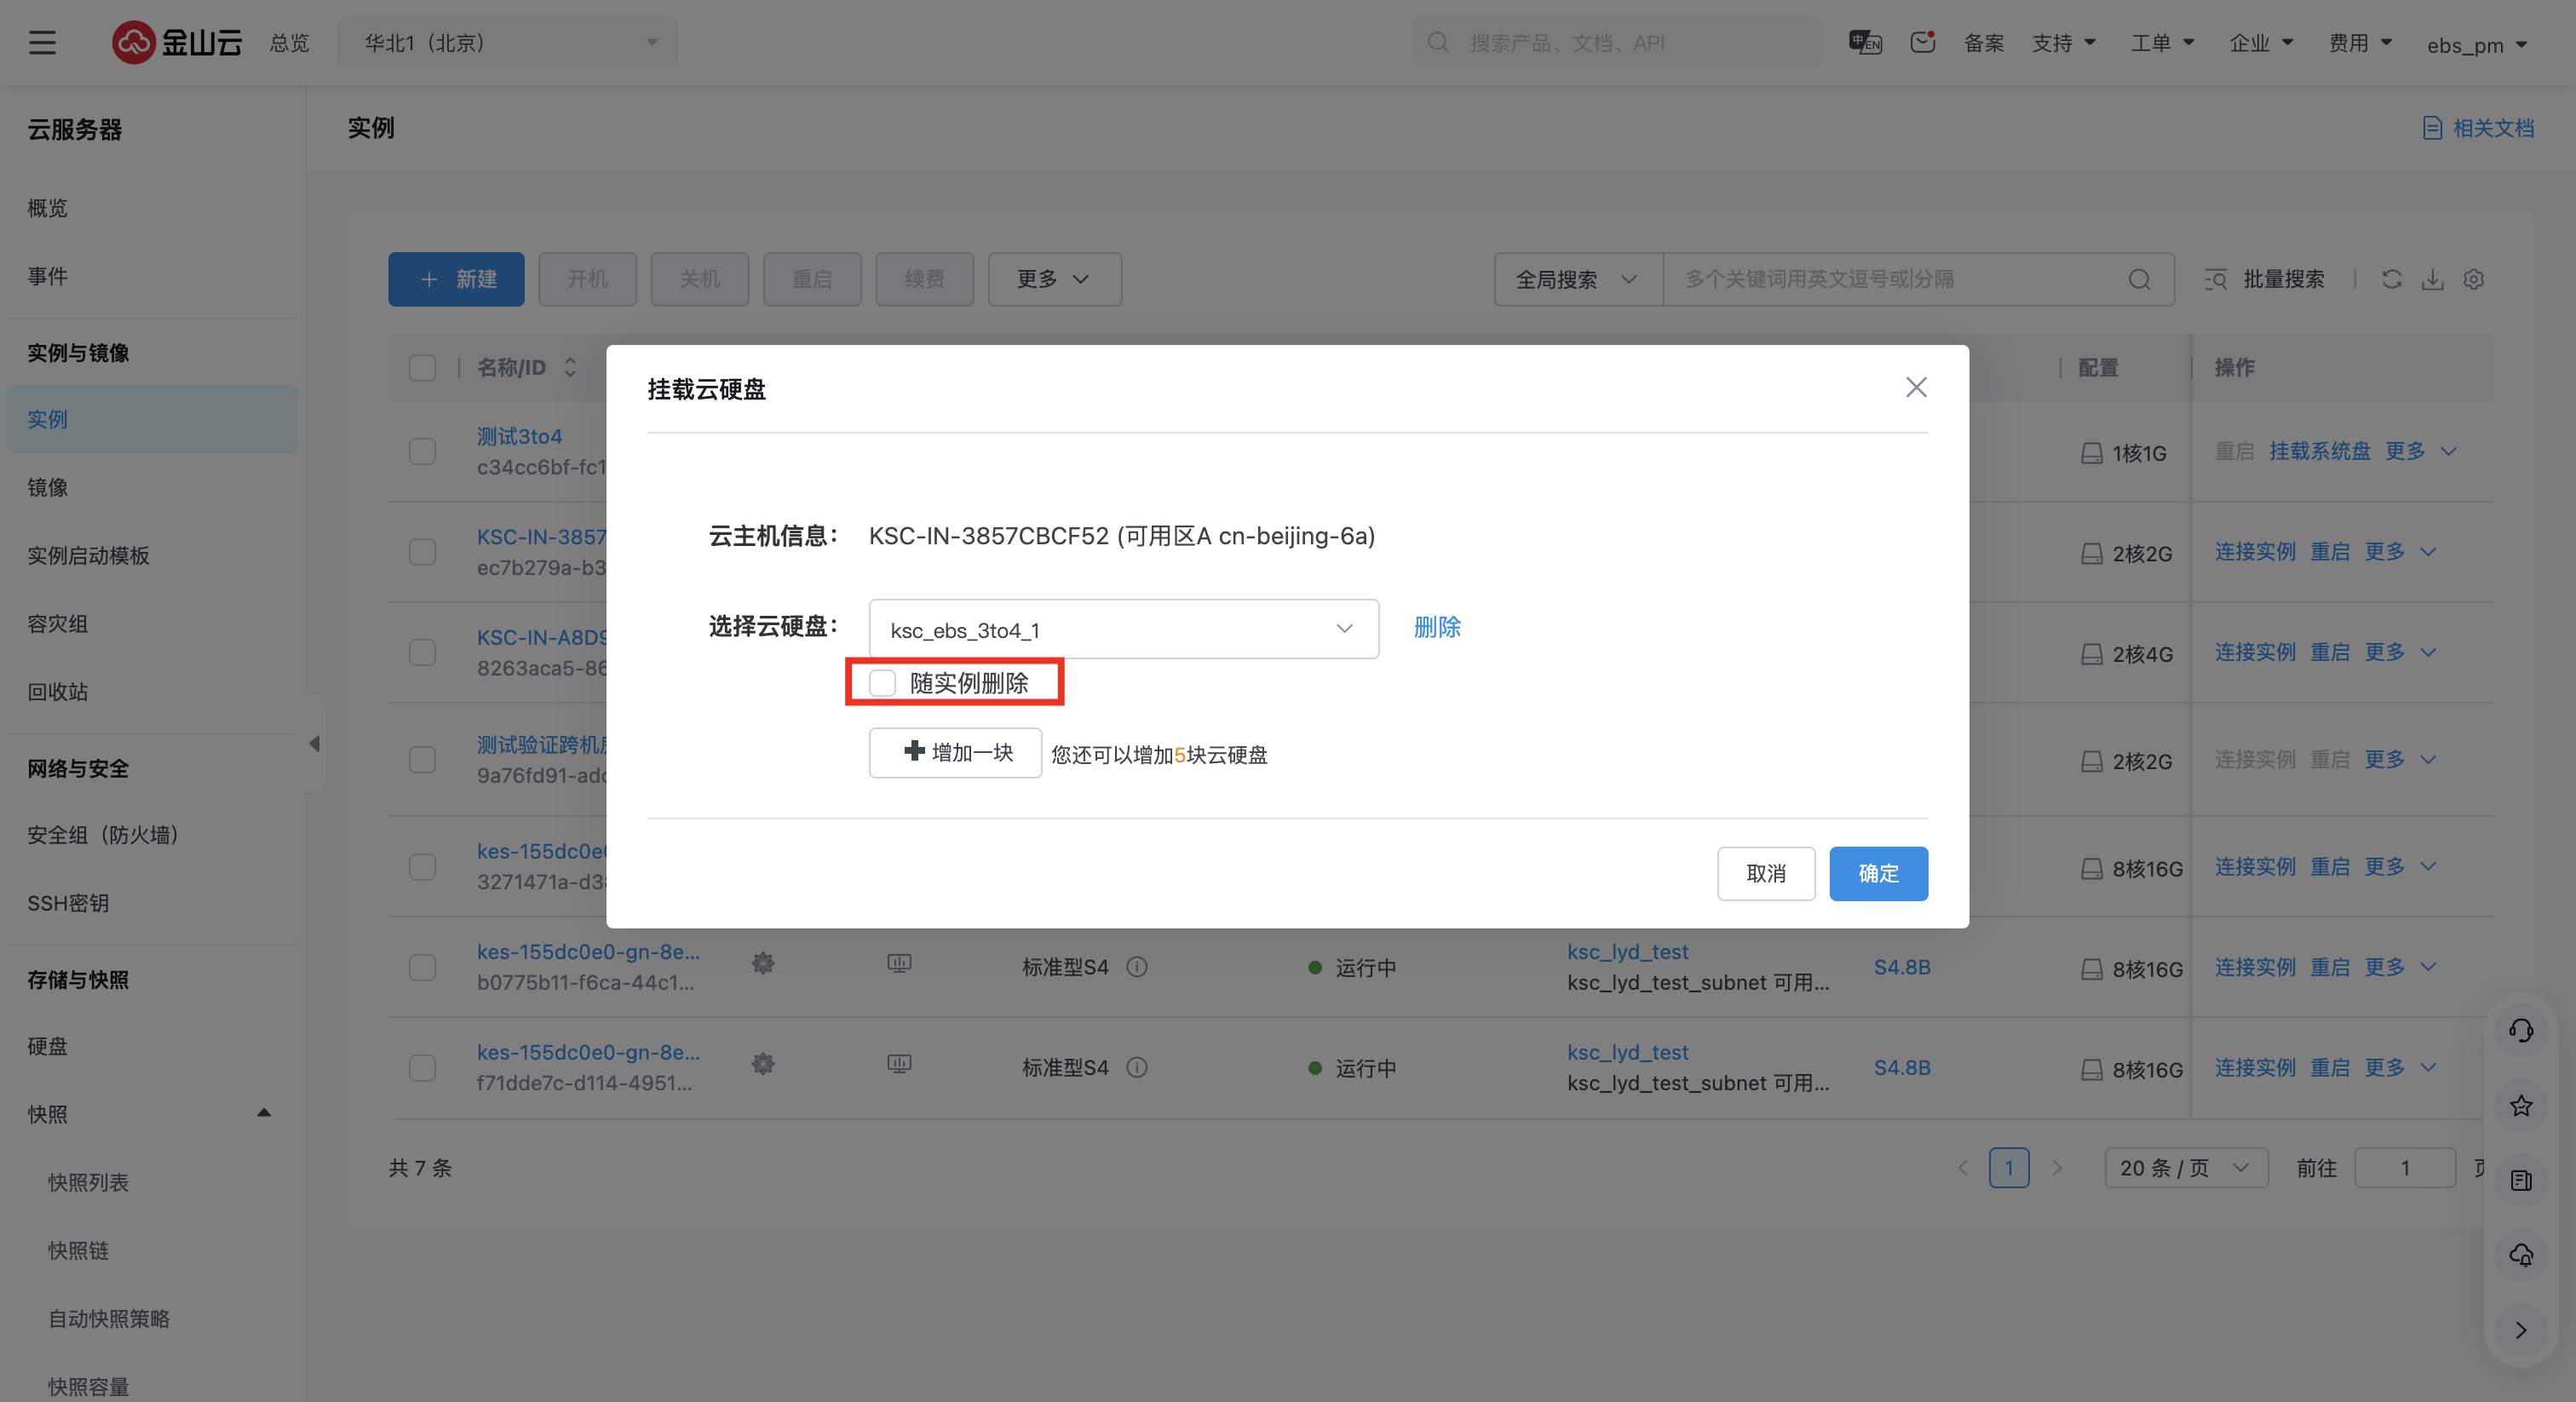2576x1402 pixels.
Task: Click the 删除 link beside disk selector
Action: [1437, 627]
